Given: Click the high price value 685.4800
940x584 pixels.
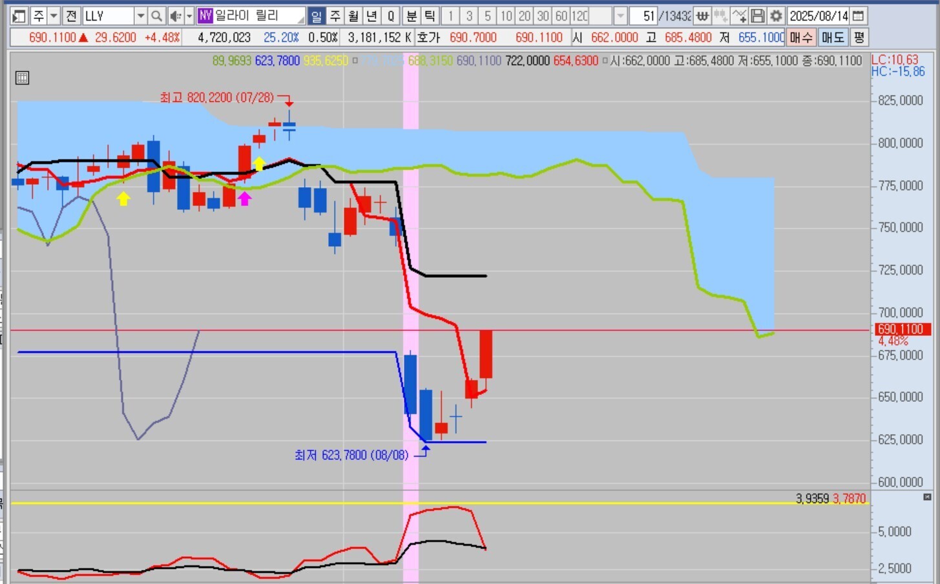Looking at the screenshot, I should (688, 37).
